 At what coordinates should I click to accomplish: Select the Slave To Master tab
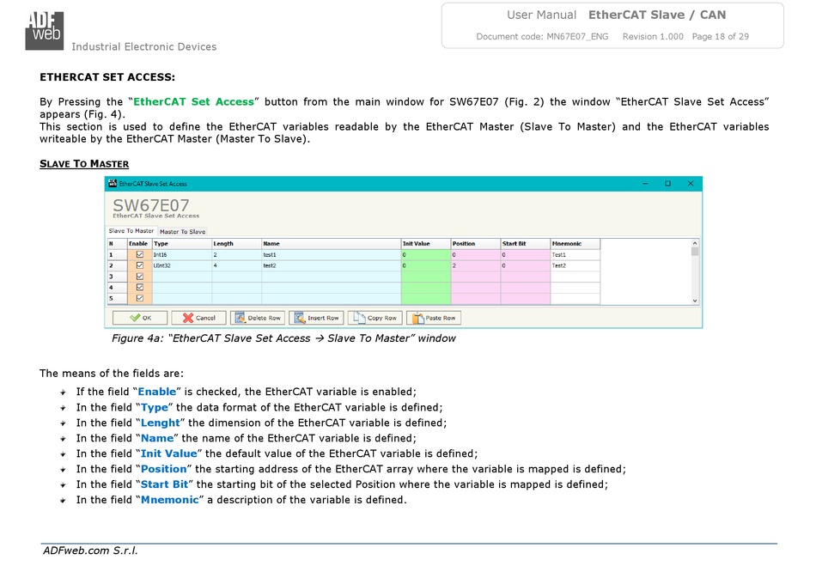pyautogui.click(x=131, y=231)
